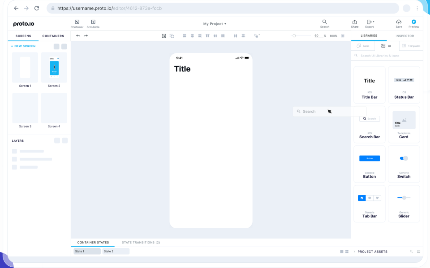The image size is (430, 268).
Task: Click the first button in Layers header
Action: tap(57, 140)
